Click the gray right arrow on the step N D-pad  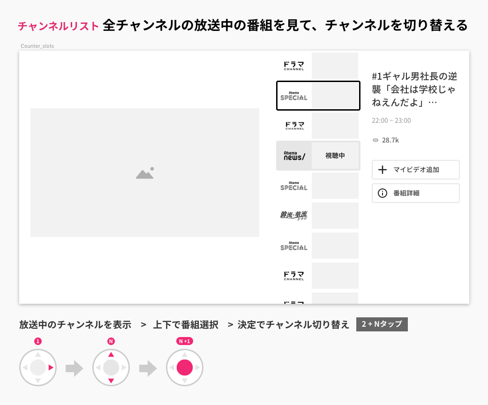coord(124,367)
